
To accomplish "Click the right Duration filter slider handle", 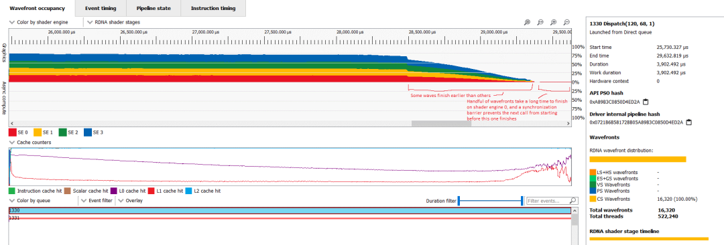I will click(x=522, y=201).
